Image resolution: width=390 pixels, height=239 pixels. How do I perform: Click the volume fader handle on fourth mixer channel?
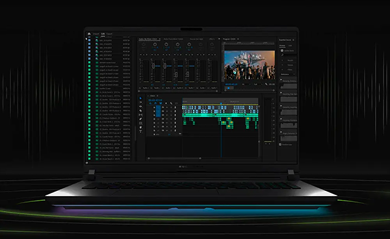tap(176, 74)
